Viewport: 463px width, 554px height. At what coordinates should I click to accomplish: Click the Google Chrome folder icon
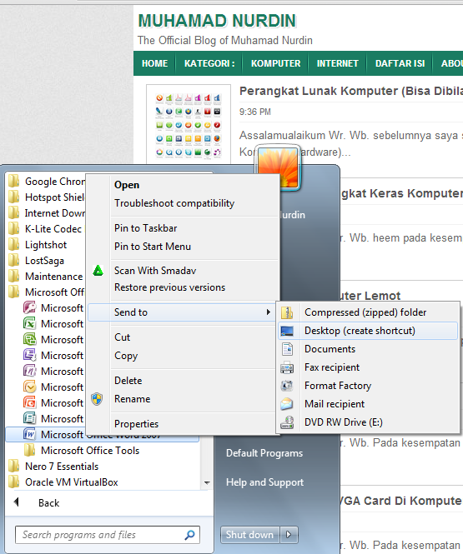(x=14, y=182)
